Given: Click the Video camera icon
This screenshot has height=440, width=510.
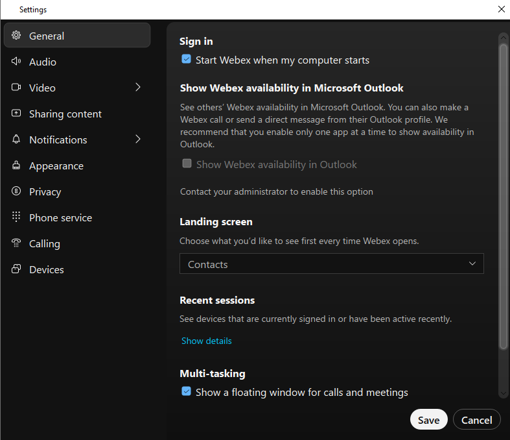Looking at the screenshot, I should tap(16, 88).
